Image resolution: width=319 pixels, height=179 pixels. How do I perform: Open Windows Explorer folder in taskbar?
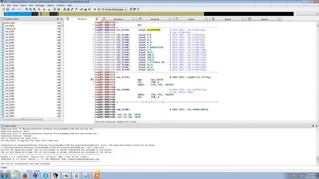tap(14, 176)
